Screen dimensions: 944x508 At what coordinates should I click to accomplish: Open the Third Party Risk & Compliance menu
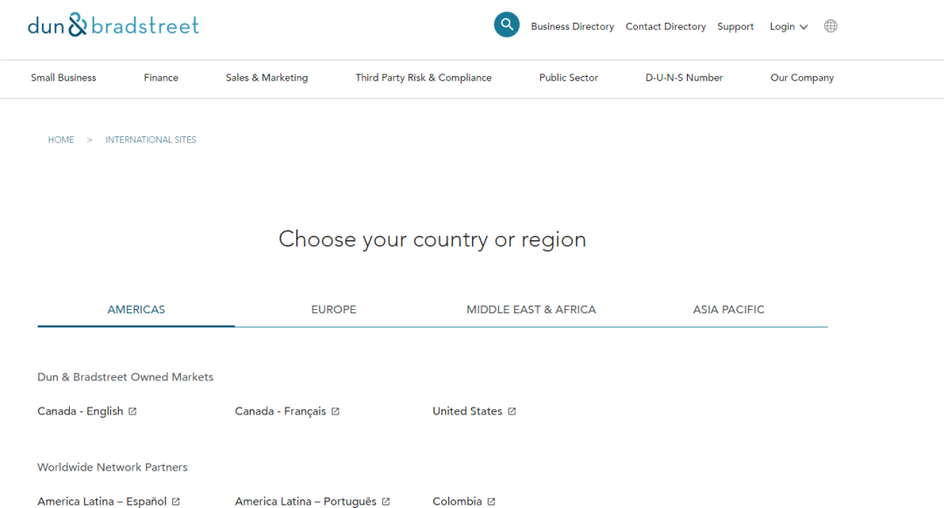[x=423, y=78]
